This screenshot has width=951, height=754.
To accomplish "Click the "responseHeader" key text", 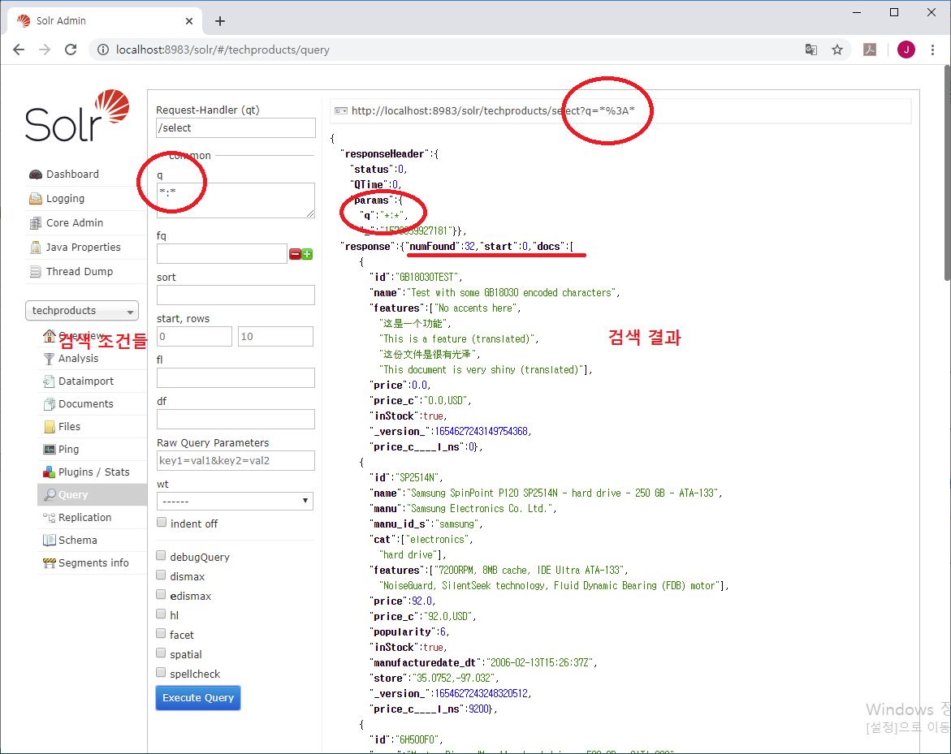I will point(384,154).
